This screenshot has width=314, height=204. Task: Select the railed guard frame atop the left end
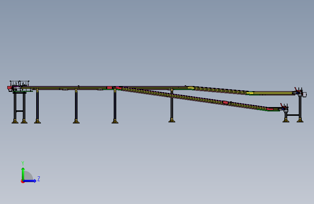[x=20, y=83]
